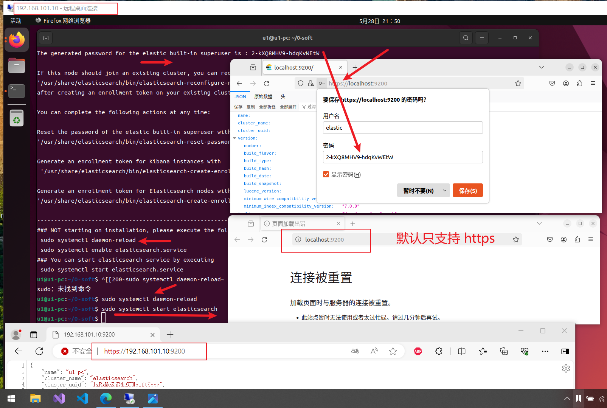Viewport: 607px width, 408px height.
Task: List all tabs in the lower Firefox window
Action: (x=539, y=223)
